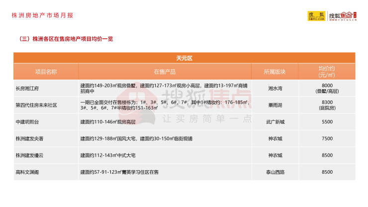Click the 搜狐焦点 logo at top right
368x207 pixels.
click(x=343, y=16)
